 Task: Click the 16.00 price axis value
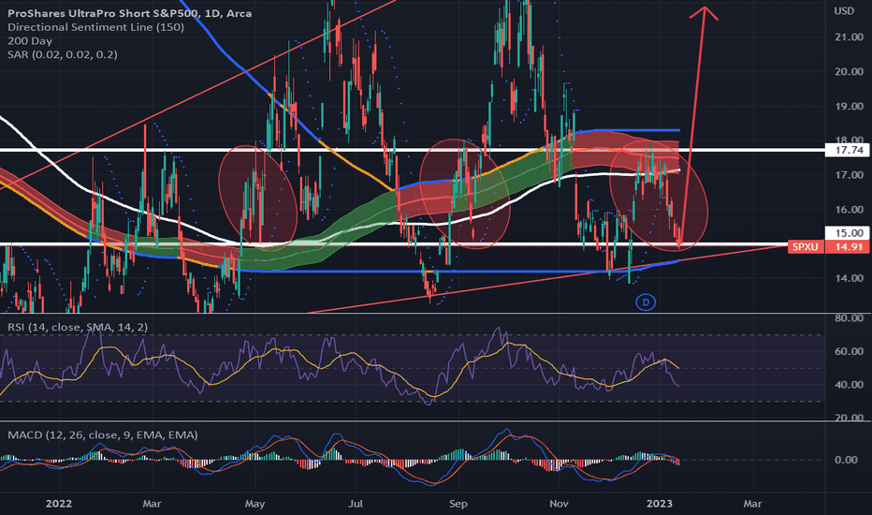tap(849, 210)
